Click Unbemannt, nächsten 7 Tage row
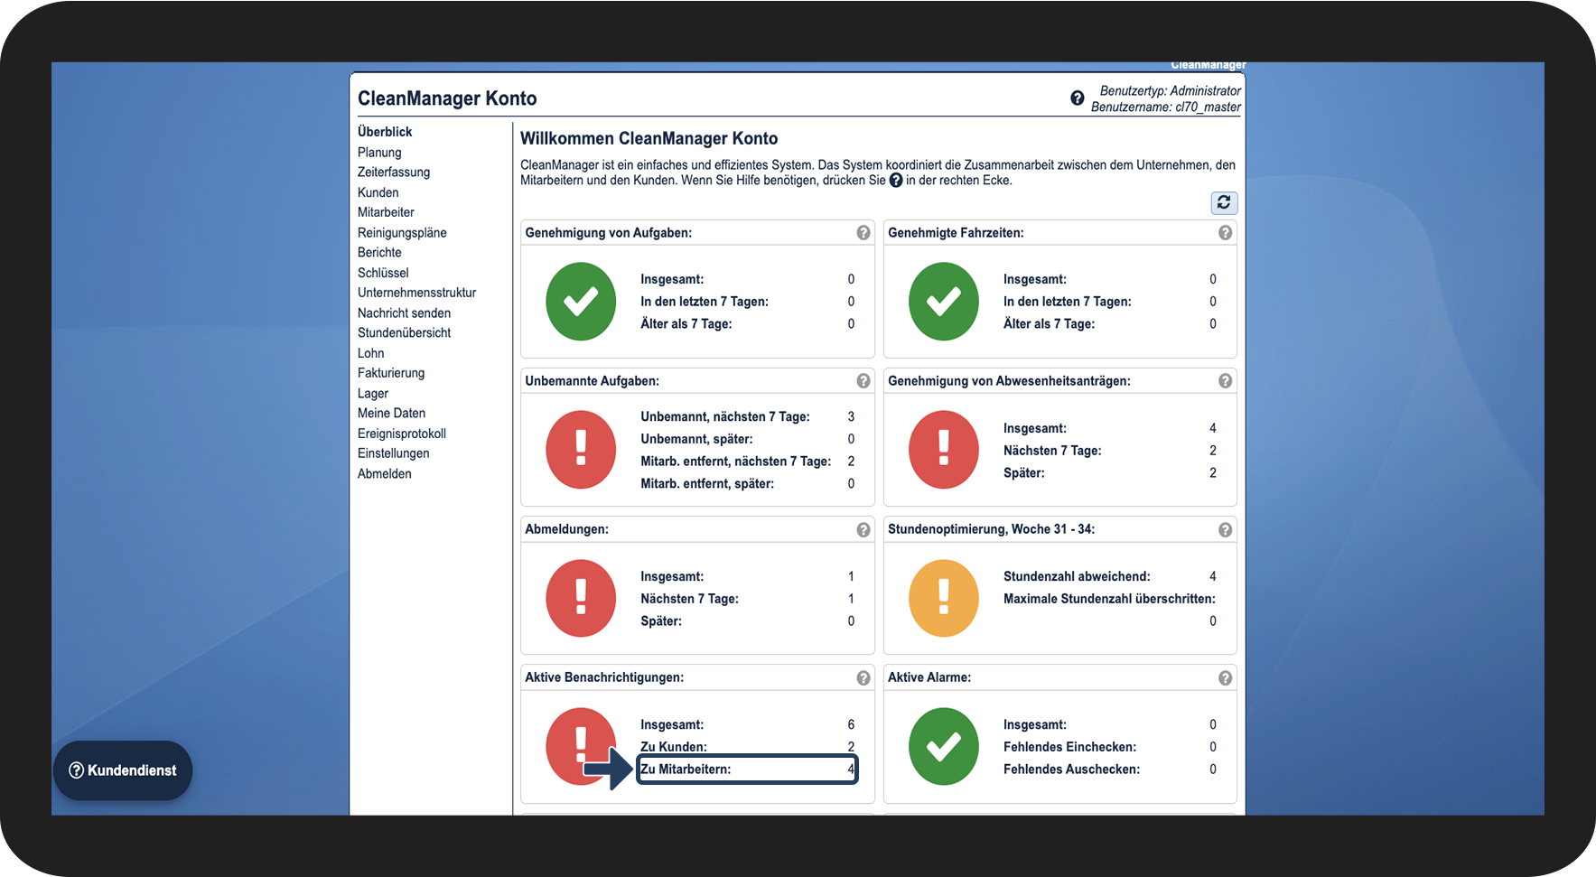1596x877 pixels. click(x=747, y=417)
